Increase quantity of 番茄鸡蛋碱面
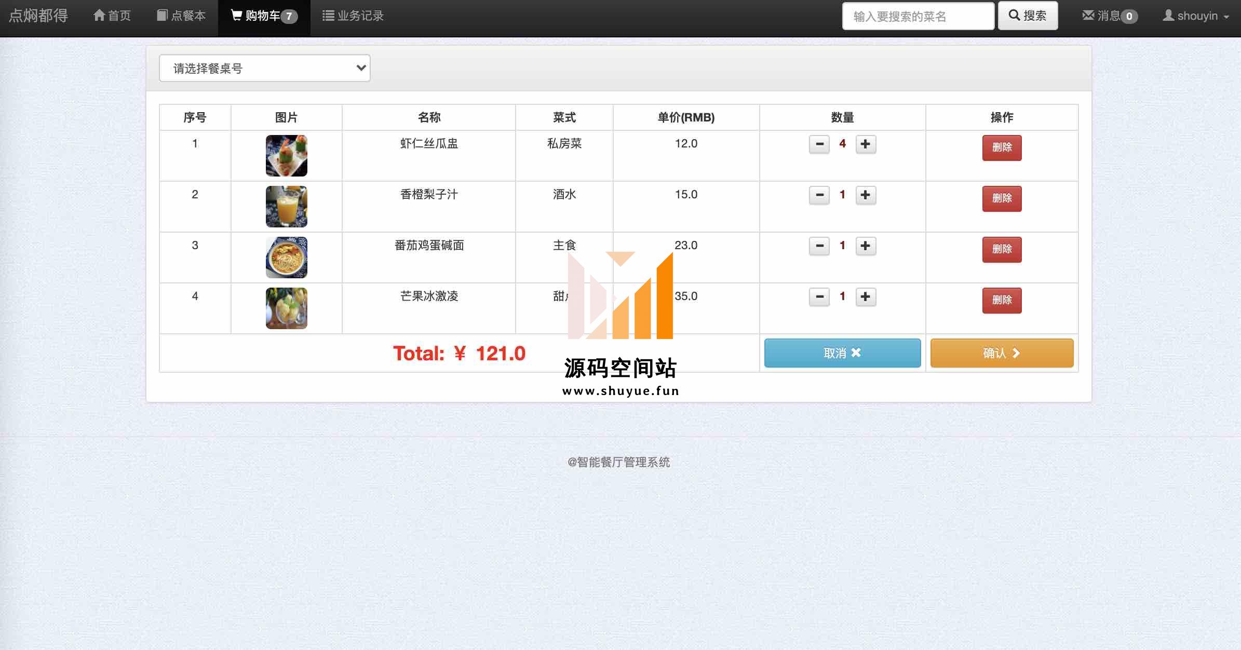 [866, 246]
